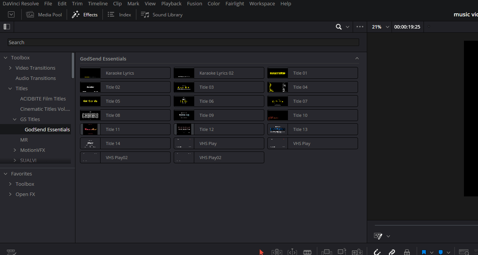The width and height of the screenshot is (478, 255).
Task: Open the three-dots options menu
Action: tap(360, 27)
